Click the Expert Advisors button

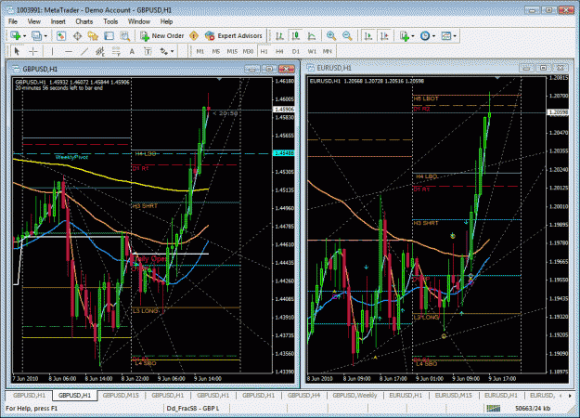(x=234, y=36)
